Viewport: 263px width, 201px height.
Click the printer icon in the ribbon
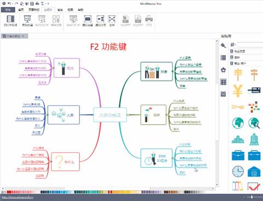(x=149, y=21)
